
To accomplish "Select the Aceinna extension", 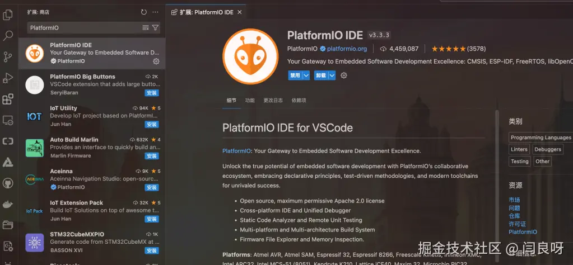I will (x=92, y=179).
